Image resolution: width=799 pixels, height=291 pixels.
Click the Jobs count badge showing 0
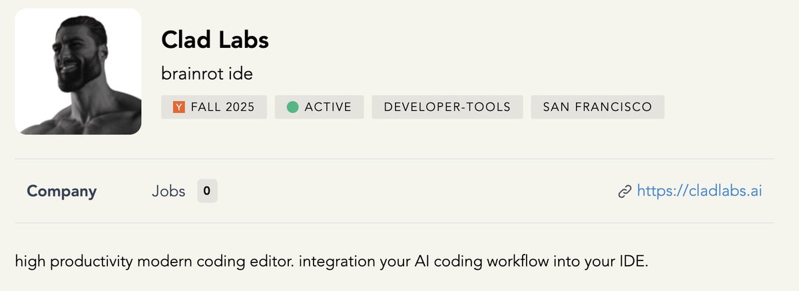coord(207,191)
